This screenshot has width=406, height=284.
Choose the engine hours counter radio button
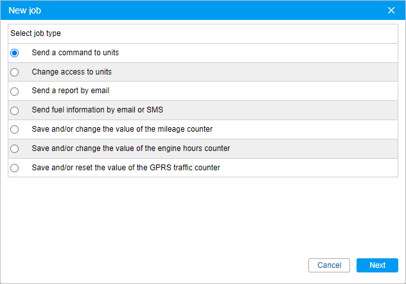click(x=15, y=148)
